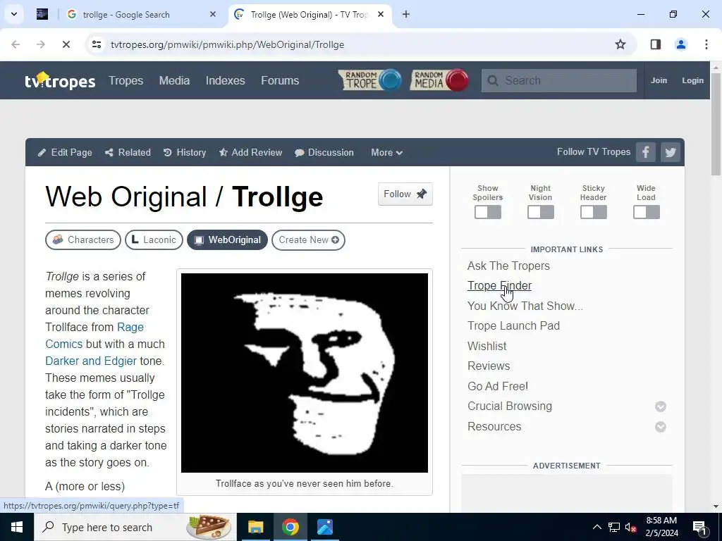Open notification center icon
The image size is (722, 541).
tap(700, 528)
